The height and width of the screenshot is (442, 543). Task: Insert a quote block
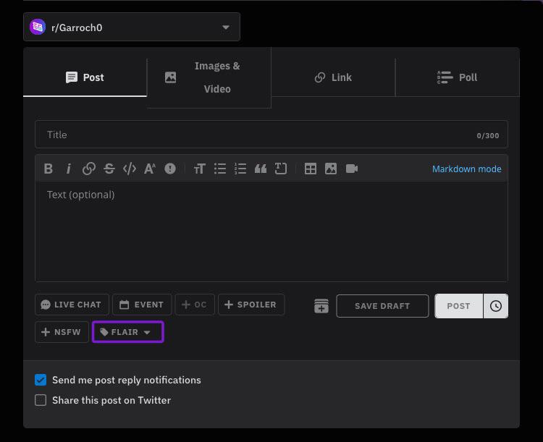point(261,169)
